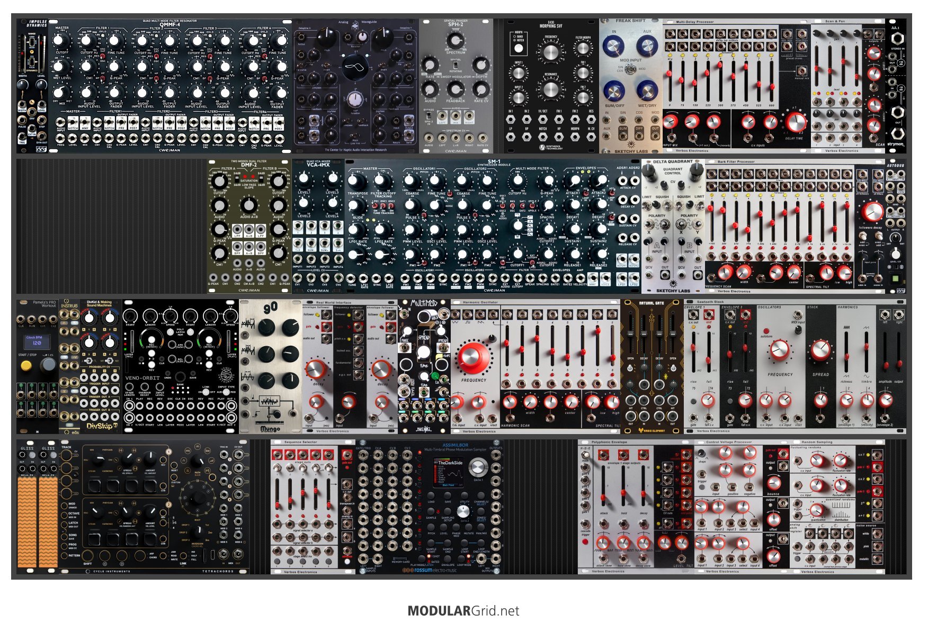The image size is (928, 622).
Task: Click the blue WET/DRY knob on Freak Shift
Action: click(x=647, y=90)
